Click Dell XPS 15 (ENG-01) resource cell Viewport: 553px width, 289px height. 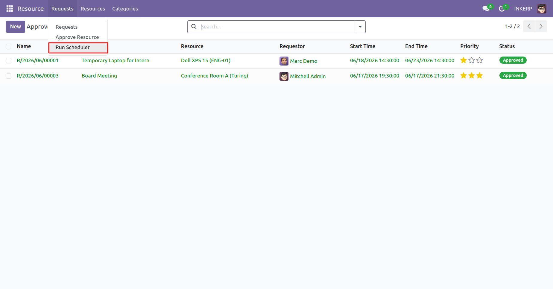click(206, 60)
